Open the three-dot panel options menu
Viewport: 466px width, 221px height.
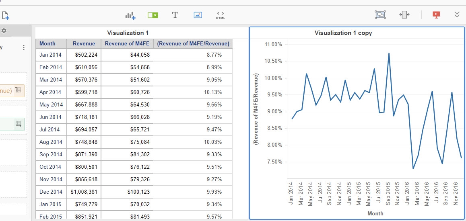pyautogui.click(x=24, y=48)
